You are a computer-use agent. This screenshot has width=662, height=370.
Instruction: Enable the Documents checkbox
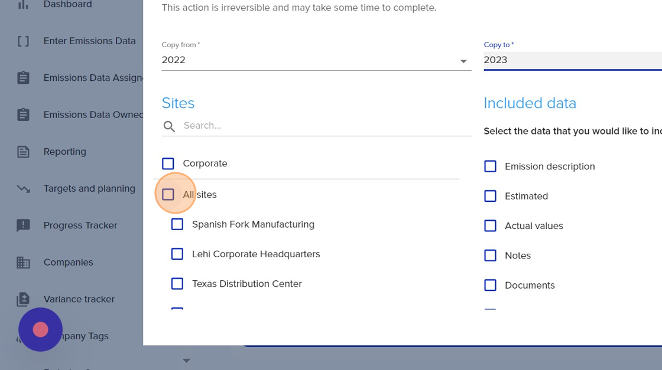click(490, 285)
